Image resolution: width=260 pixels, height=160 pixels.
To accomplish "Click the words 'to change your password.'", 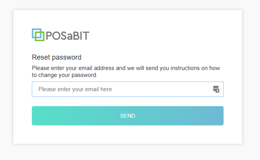I will 64,75.
